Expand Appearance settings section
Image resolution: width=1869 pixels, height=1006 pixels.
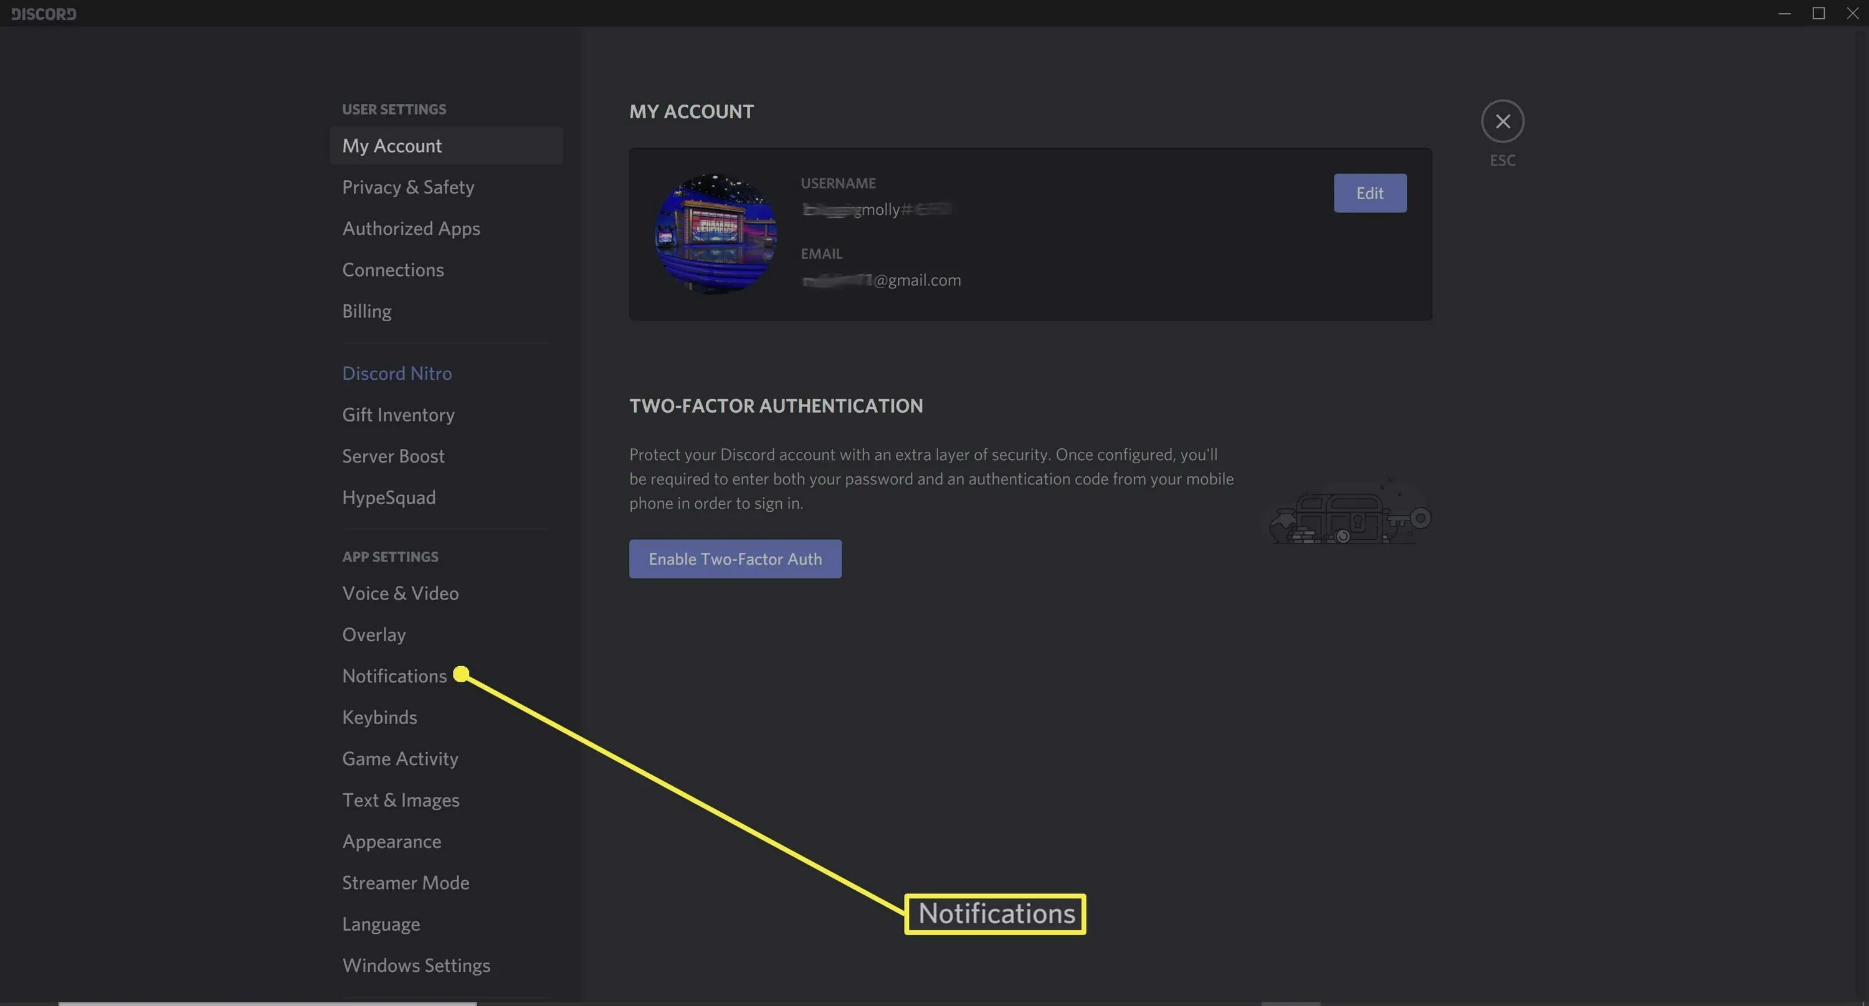tap(392, 840)
